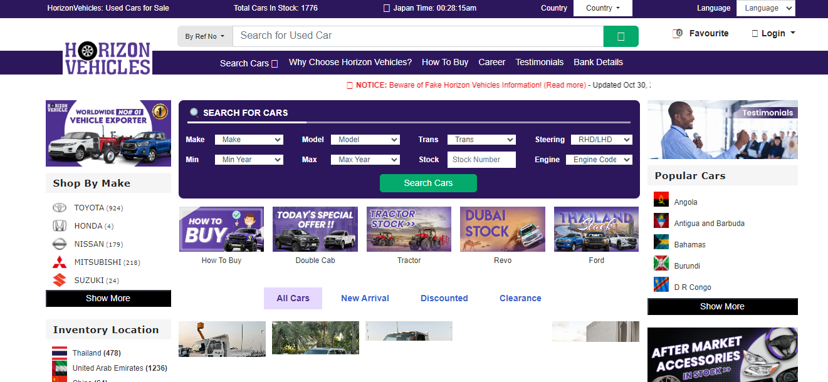
Task: Open the Career nav item
Action: click(492, 62)
